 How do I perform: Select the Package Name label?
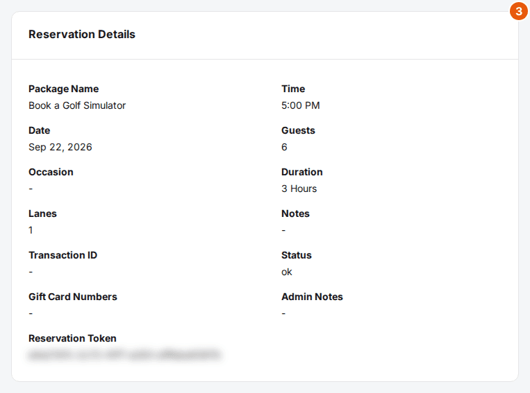coord(63,89)
